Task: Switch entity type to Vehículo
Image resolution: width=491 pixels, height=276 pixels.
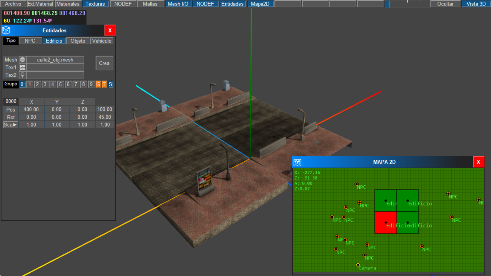Action: click(x=102, y=41)
